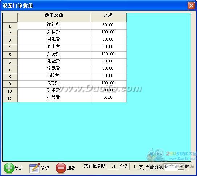The width and height of the screenshot is (197, 176).
Task: Click the 共有记录数 count field
Action: click(113, 166)
